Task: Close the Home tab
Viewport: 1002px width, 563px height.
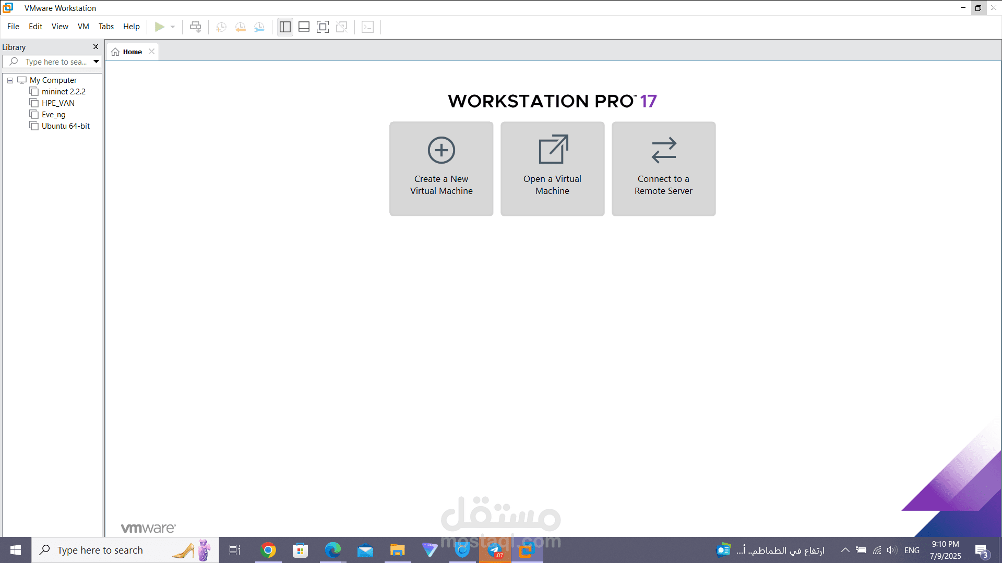Action: click(151, 52)
